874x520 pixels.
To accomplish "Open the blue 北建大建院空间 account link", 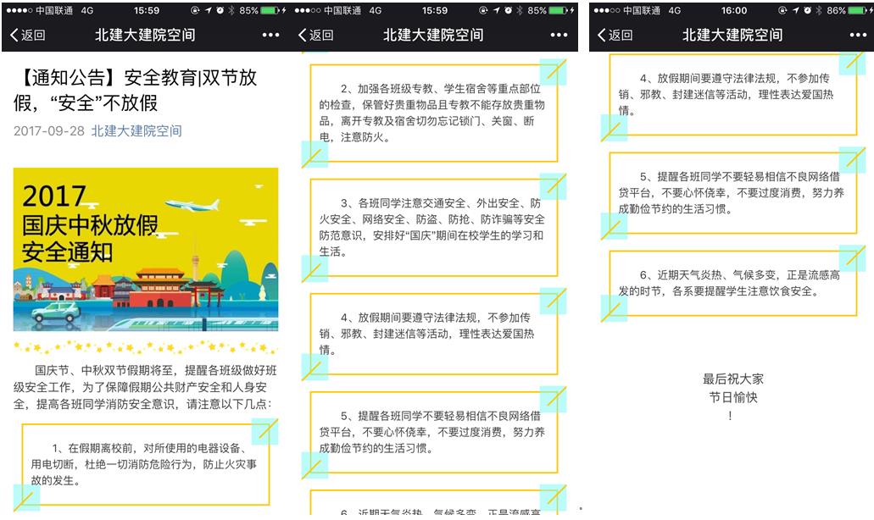I will tap(136, 131).
